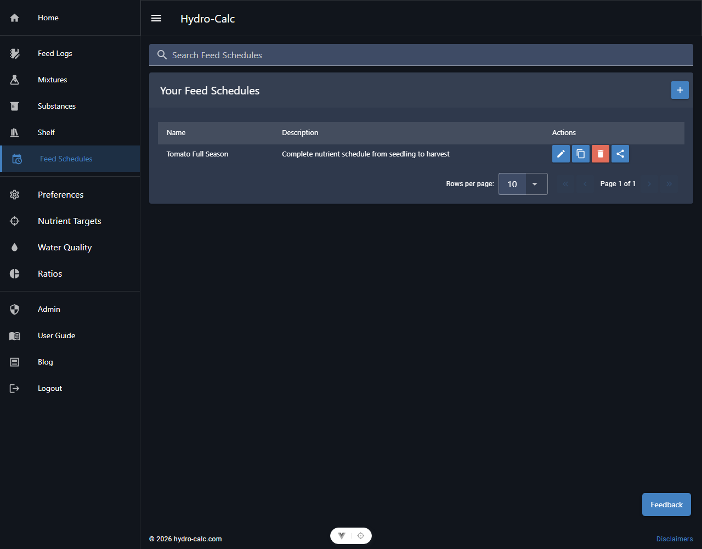Viewport: 702px width, 549px height.
Task: Click the Rows per page label
Action: point(470,184)
